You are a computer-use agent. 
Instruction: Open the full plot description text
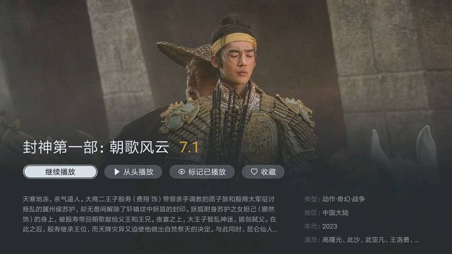150,214
